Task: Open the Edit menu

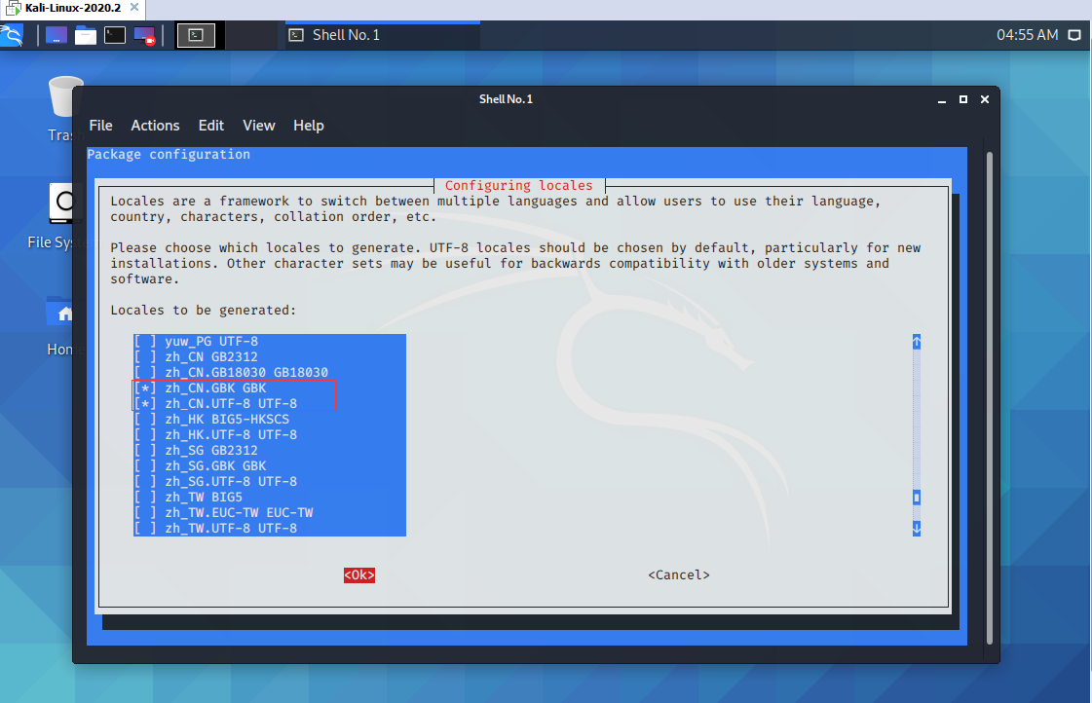Action: coord(211,126)
